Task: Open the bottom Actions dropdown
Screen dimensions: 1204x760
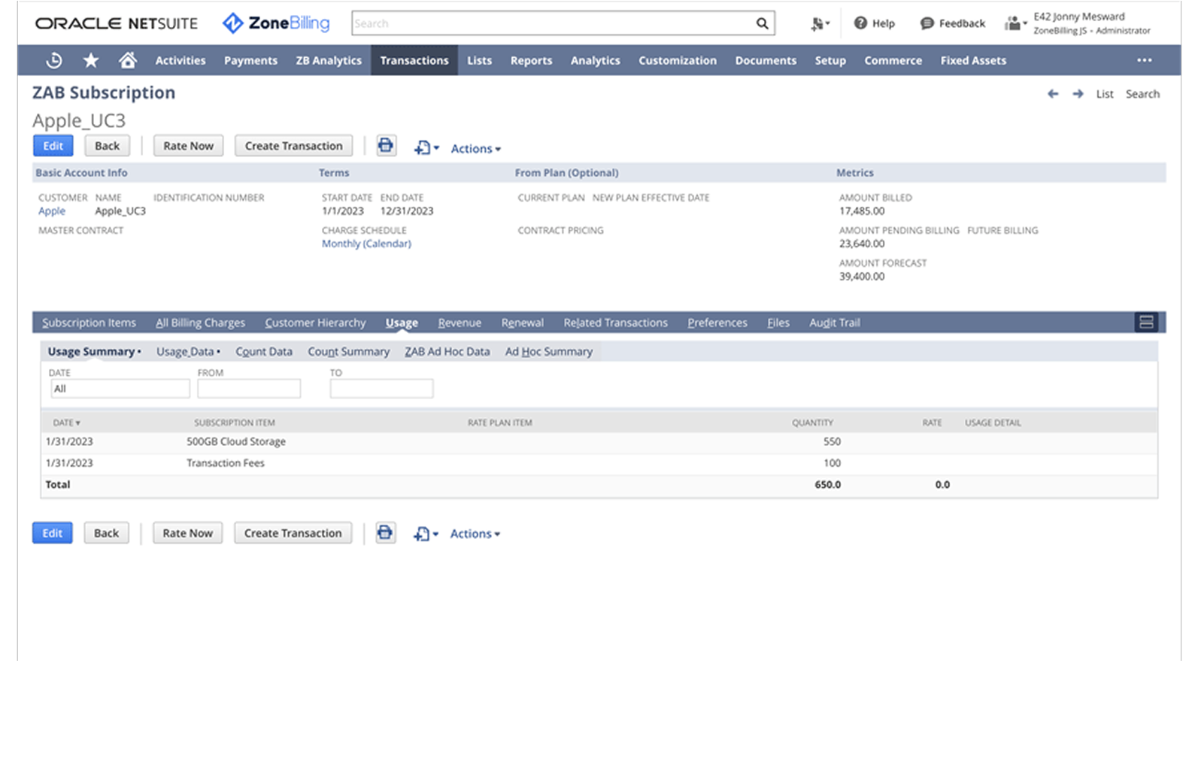Action: 475,534
